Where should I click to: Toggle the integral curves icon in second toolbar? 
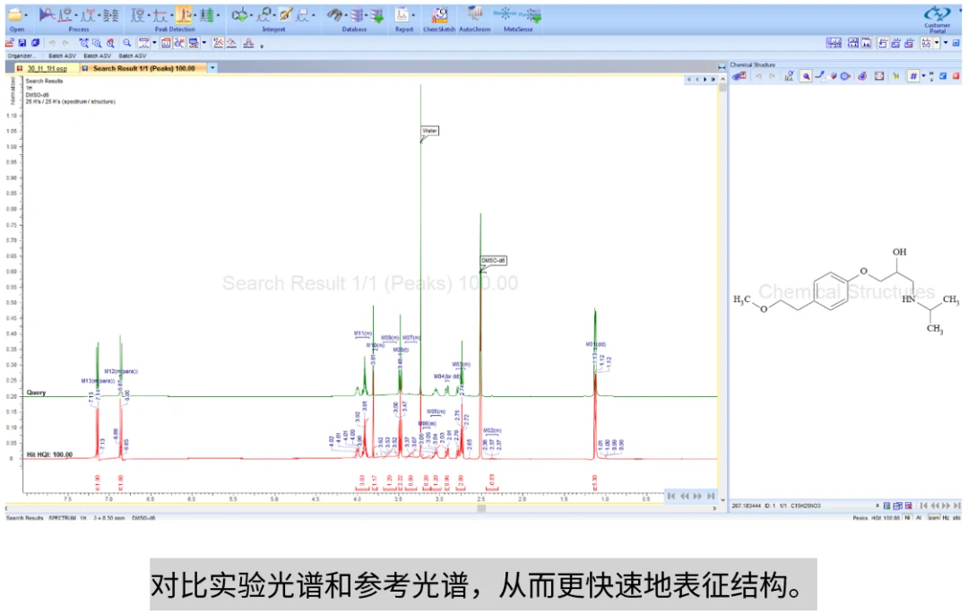coord(231,43)
